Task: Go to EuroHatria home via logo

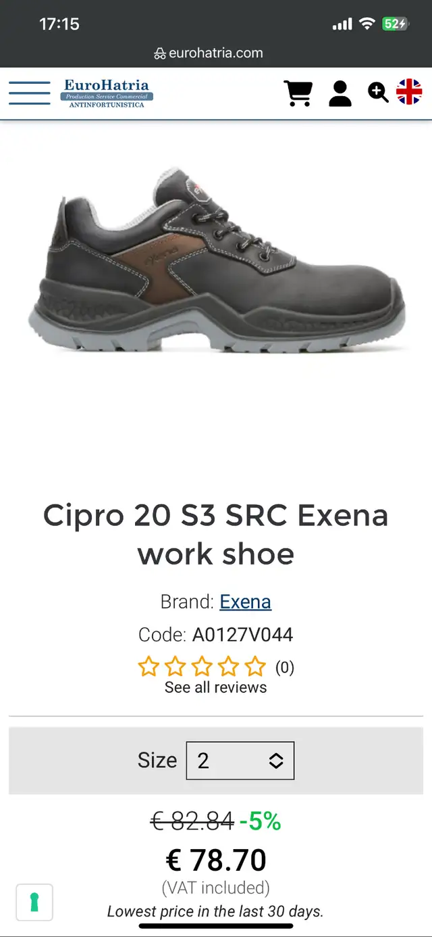Action: (x=107, y=93)
